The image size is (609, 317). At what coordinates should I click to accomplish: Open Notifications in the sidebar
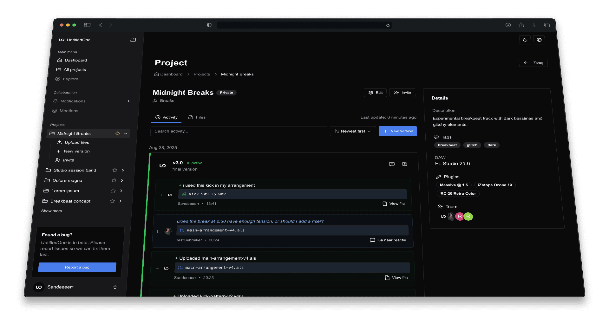click(x=73, y=101)
